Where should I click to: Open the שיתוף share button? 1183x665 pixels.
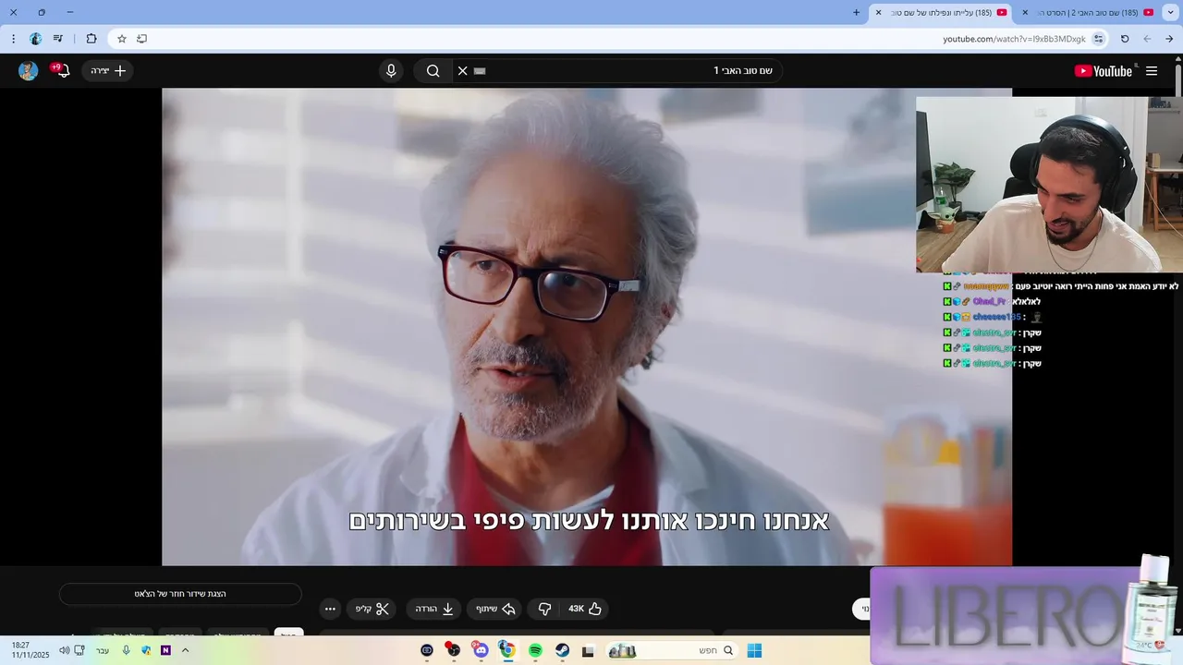coord(495,609)
